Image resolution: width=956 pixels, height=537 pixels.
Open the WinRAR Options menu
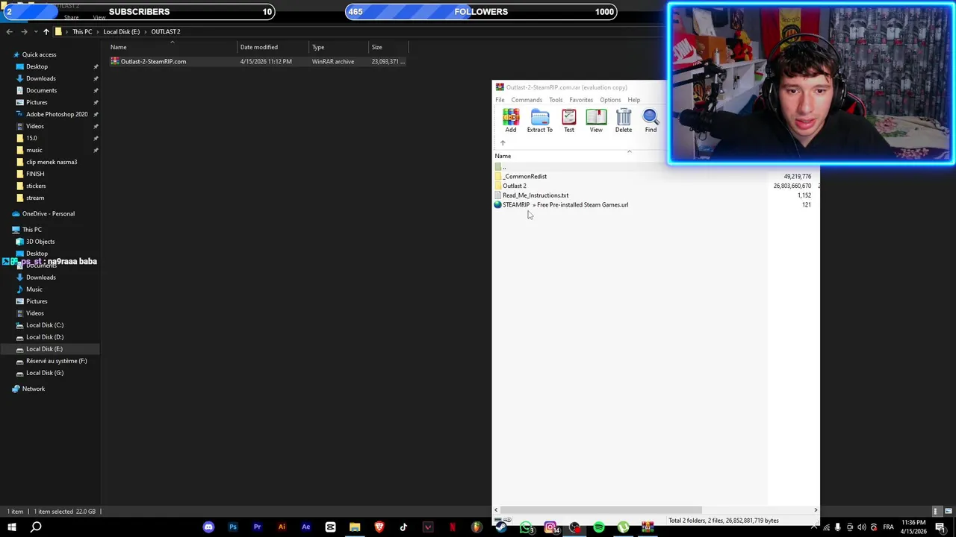coord(610,100)
